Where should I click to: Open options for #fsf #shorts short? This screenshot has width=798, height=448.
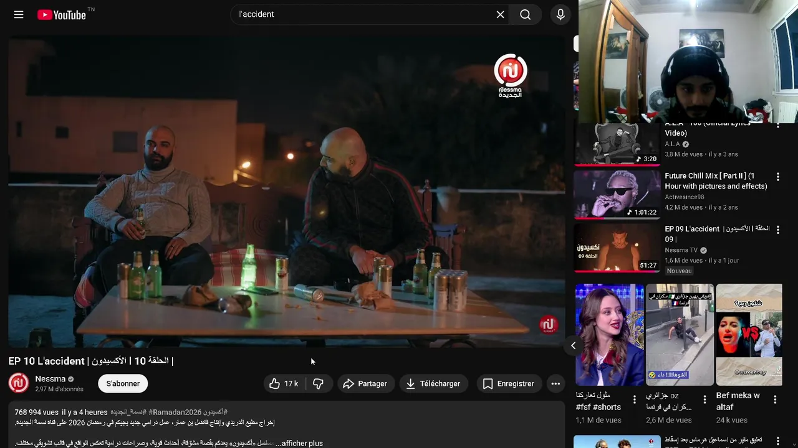(x=635, y=399)
